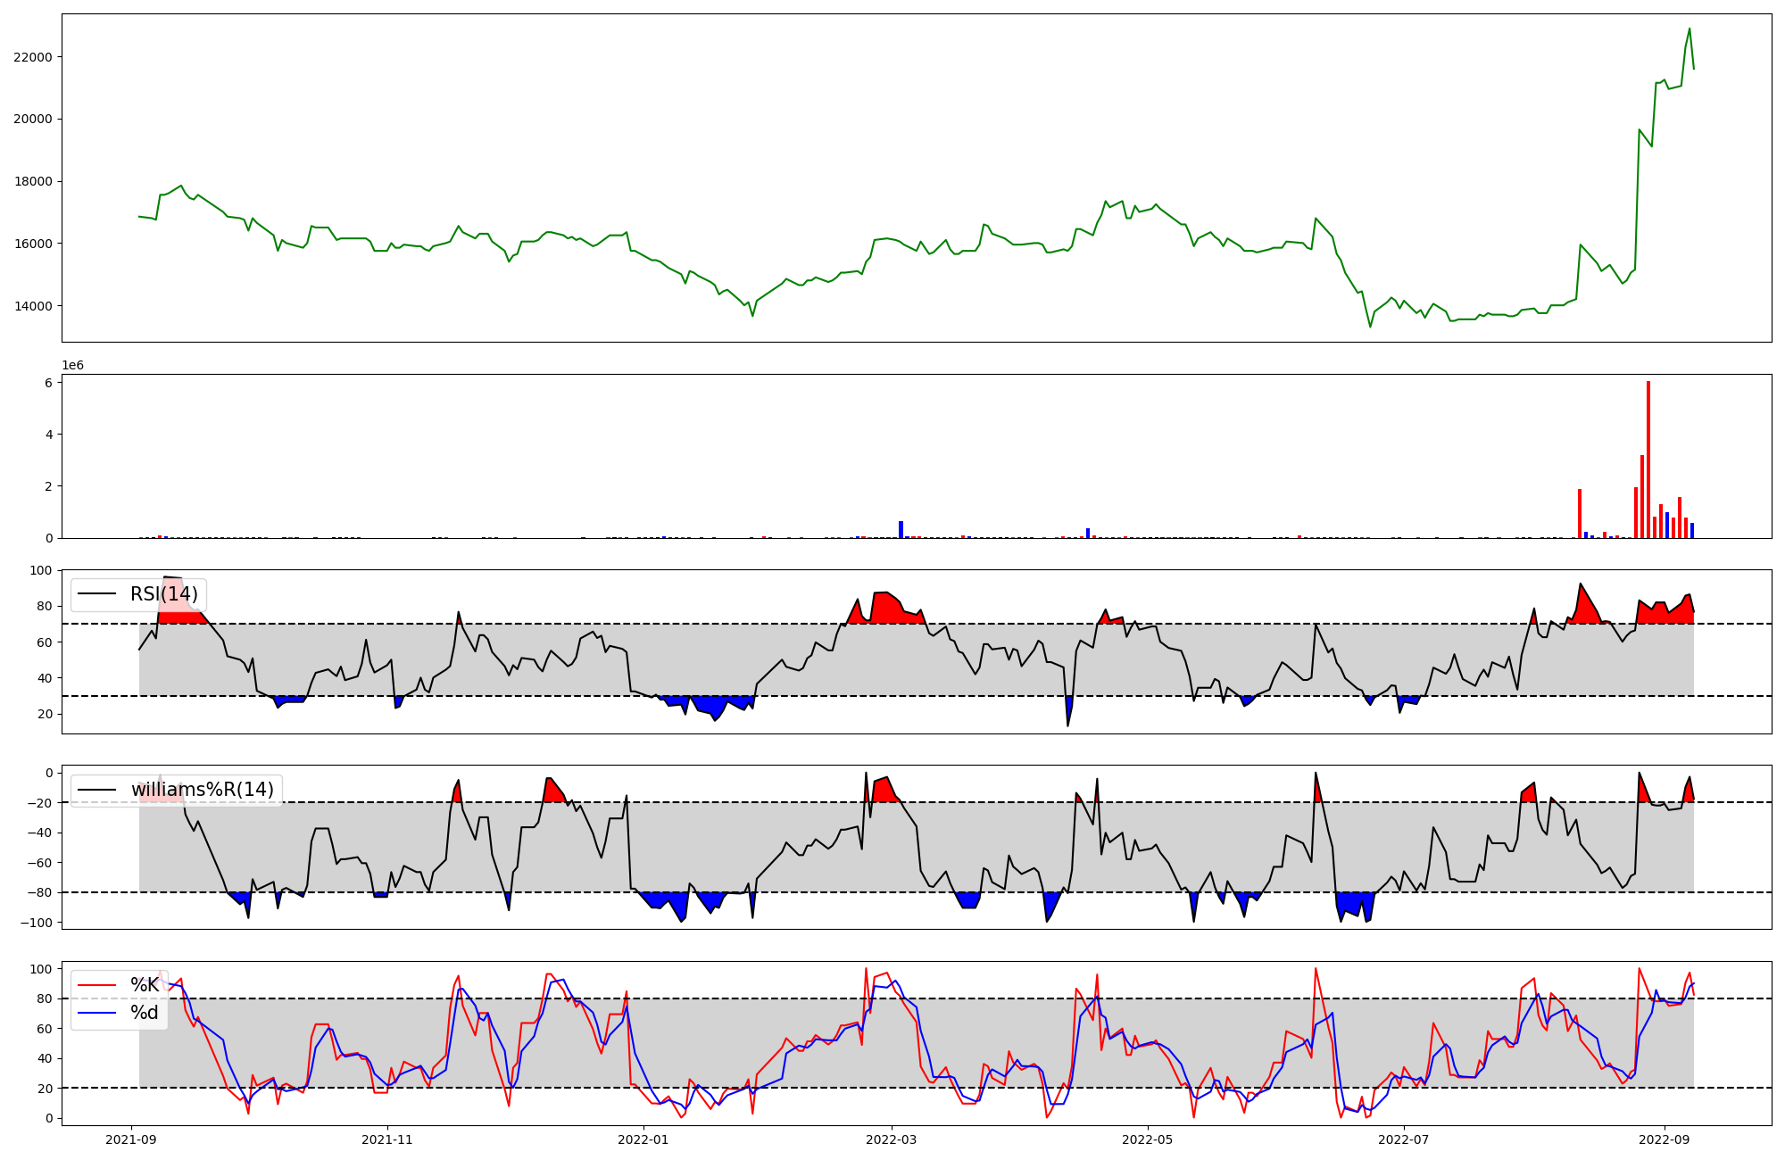Click the 1e6 volume scale label
Screen dimensions: 1785x1160
point(72,366)
